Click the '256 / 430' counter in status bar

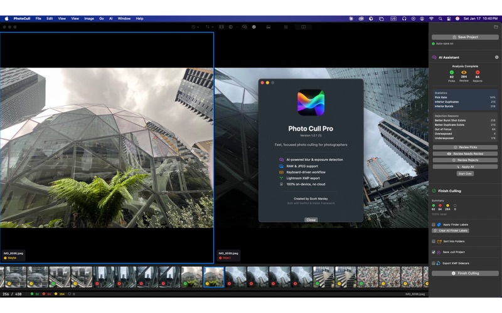coord(12,294)
